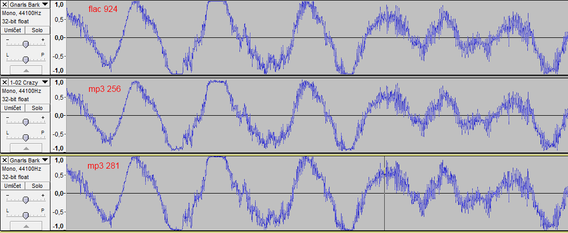The width and height of the screenshot is (568, 233).
Task: Open the 1-02 Crazy track dropdown menu
Action: click(x=29, y=83)
